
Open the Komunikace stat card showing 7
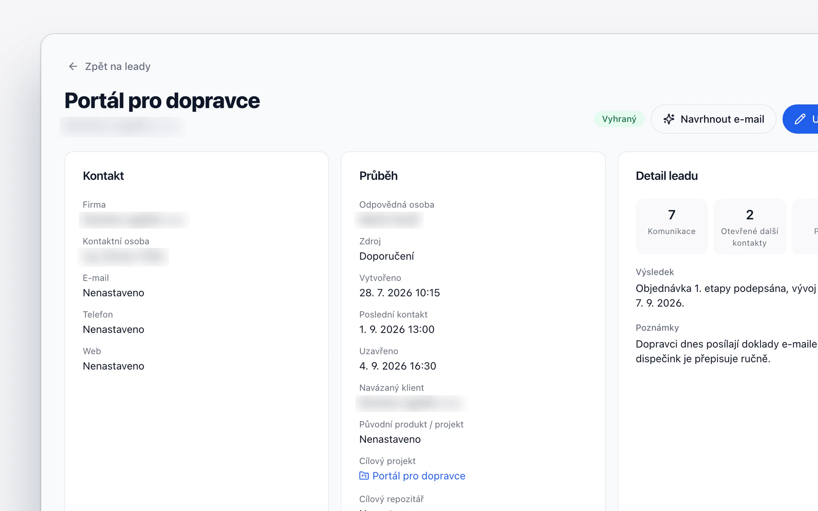coord(671,227)
